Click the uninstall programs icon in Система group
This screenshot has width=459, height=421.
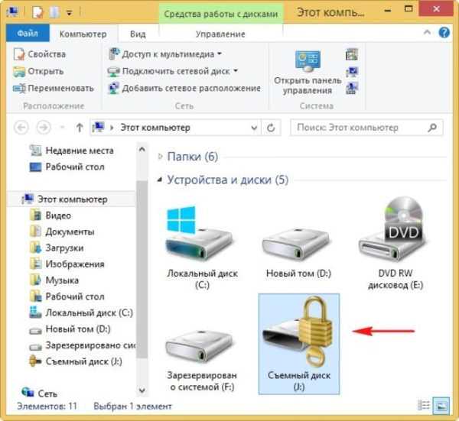(352, 54)
